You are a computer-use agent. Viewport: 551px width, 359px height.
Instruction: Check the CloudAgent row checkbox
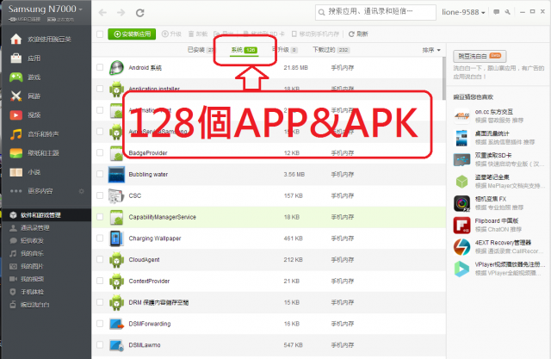click(x=100, y=259)
